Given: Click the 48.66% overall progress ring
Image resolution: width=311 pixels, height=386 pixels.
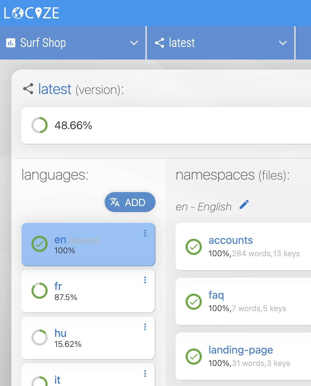Looking at the screenshot, I should tap(40, 125).
